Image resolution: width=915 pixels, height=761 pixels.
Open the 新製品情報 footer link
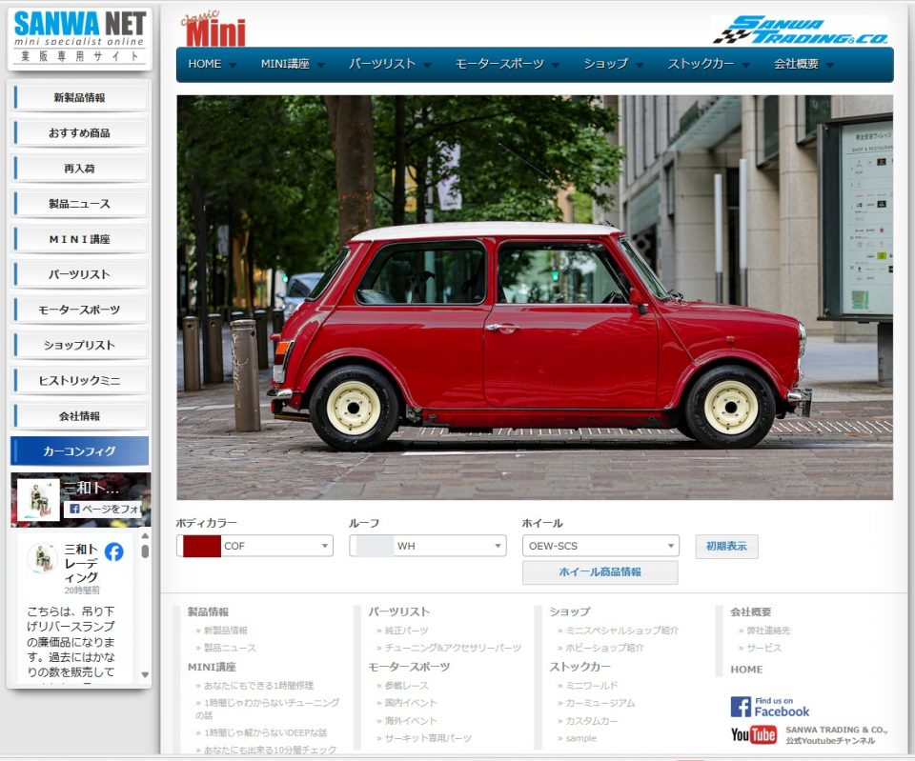click(225, 631)
